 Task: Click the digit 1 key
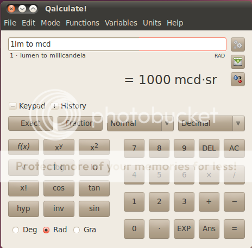point(134,202)
